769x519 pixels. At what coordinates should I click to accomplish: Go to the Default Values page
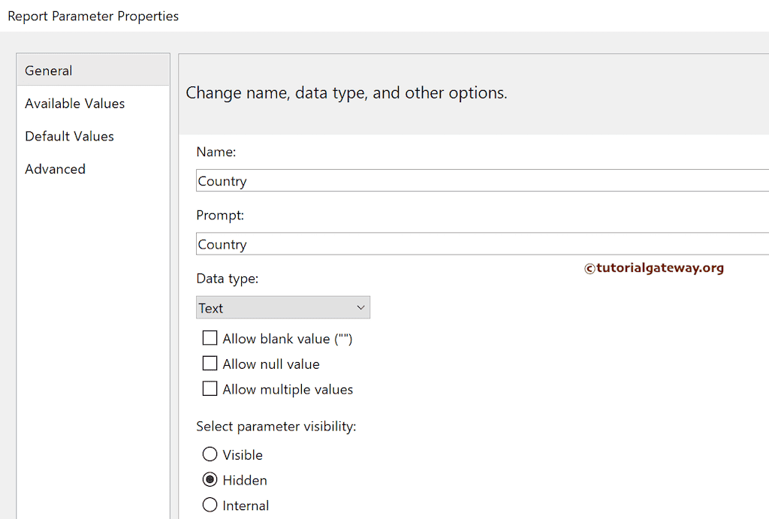point(69,136)
